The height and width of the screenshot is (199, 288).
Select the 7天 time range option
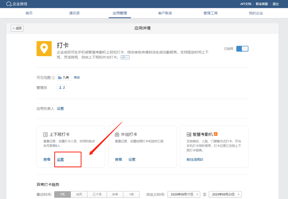click(x=62, y=194)
